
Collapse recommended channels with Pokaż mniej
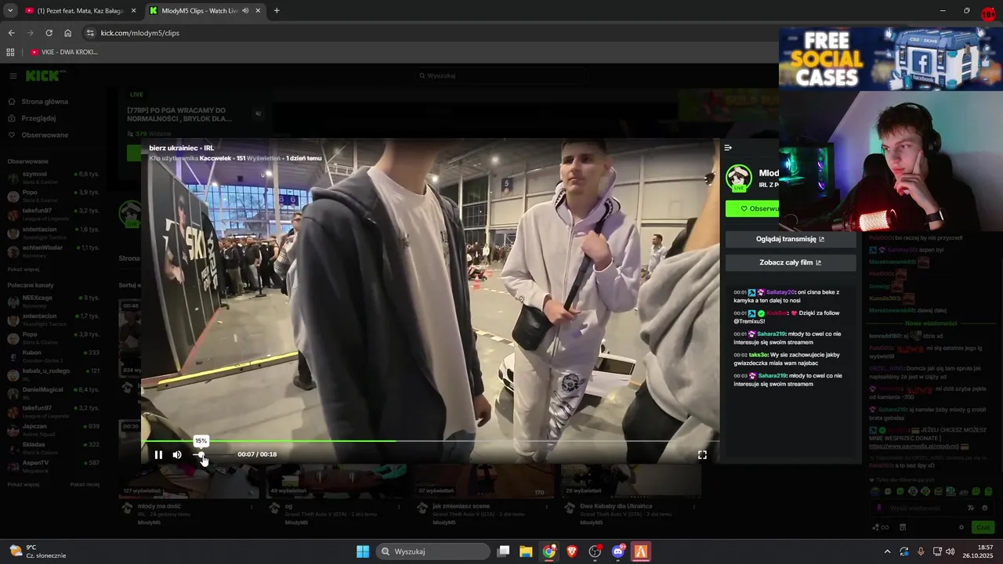click(x=85, y=484)
